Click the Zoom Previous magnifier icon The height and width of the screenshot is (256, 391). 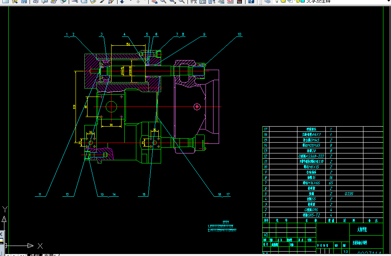[x=182, y=1]
